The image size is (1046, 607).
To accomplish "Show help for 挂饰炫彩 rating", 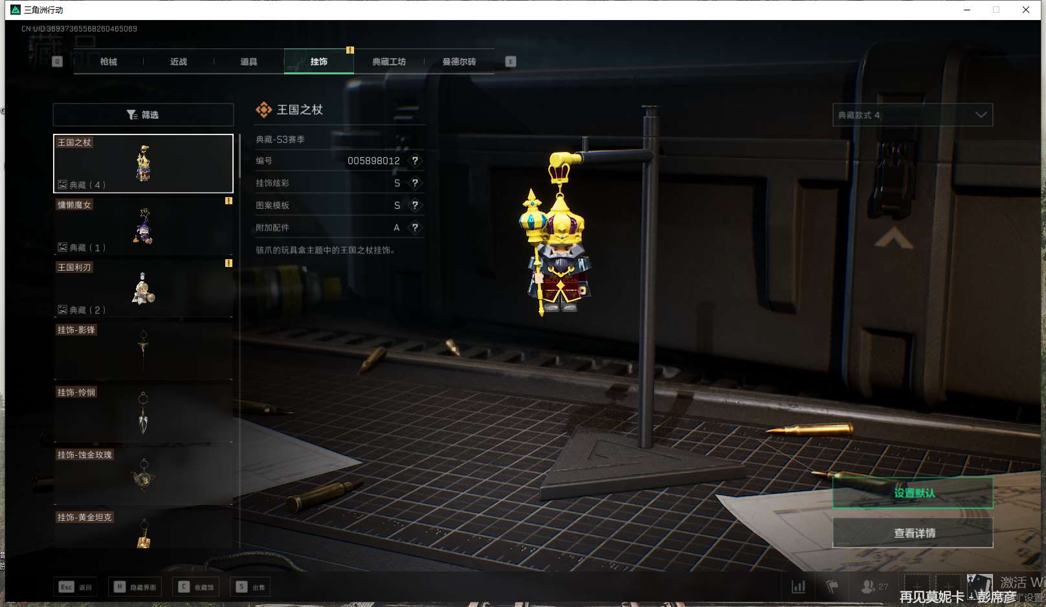I will click(x=415, y=183).
